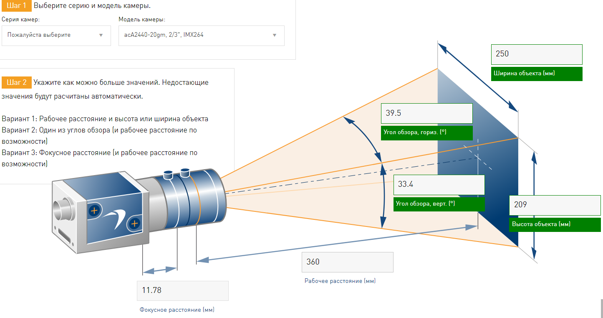
Task: Click the 'Высота объекта (мм)' green label
Action: point(555,224)
